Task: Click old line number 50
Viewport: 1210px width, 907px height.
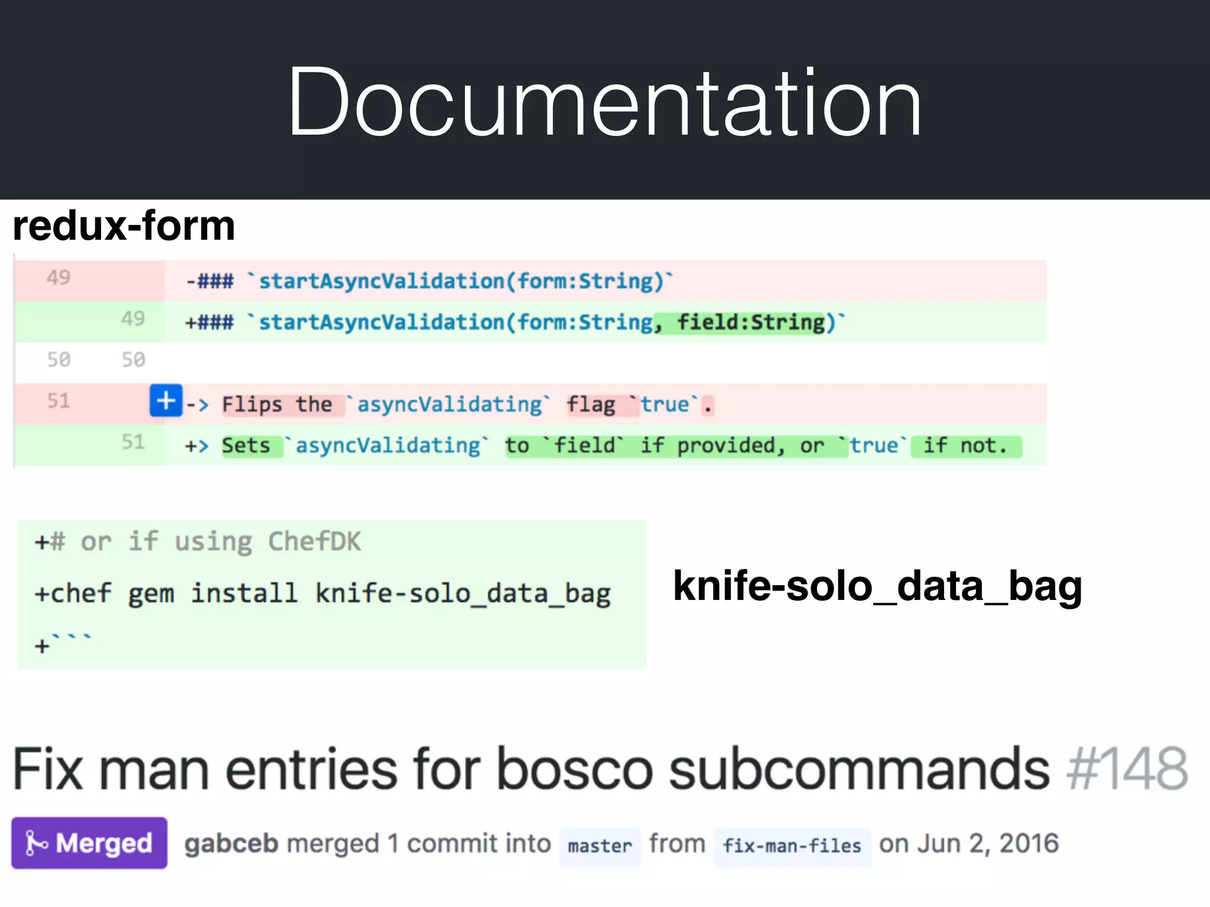Action: tap(58, 360)
